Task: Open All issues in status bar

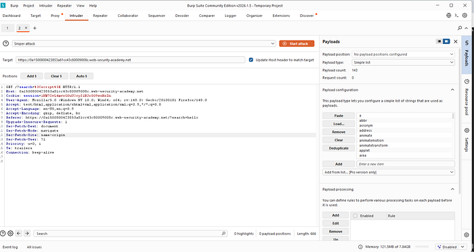Action: tap(34, 247)
